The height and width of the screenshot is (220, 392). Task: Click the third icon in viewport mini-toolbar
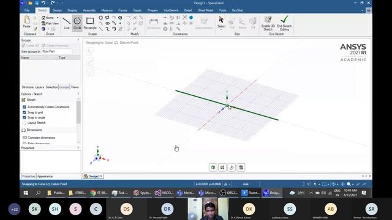pos(232,167)
